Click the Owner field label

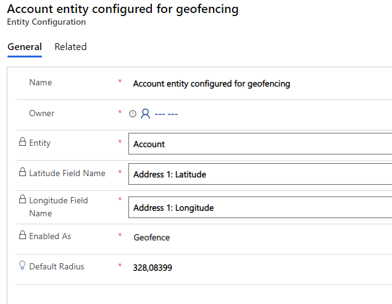pyautogui.click(x=41, y=113)
